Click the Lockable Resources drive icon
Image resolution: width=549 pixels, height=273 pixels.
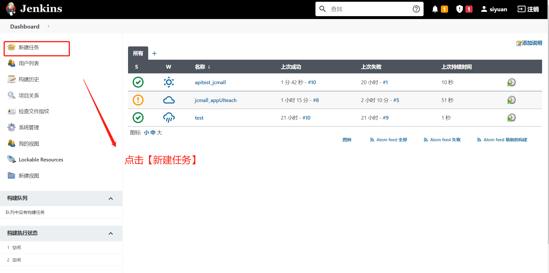tap(12, 159)
